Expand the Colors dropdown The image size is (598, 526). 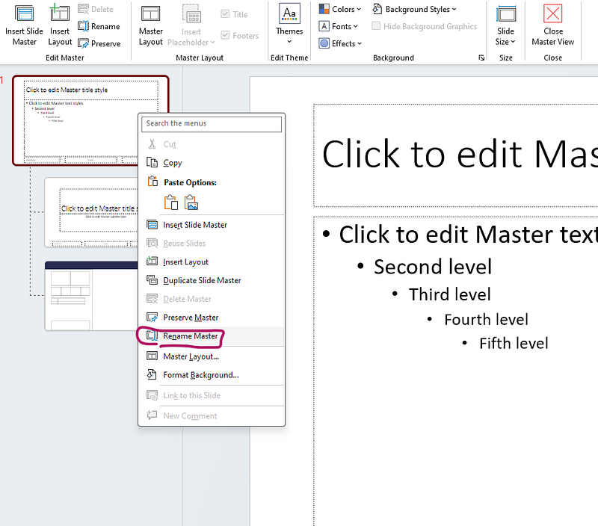pos(359,9)
